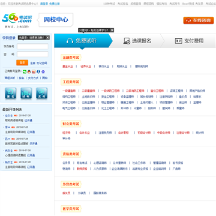Open the 成绩查询 top navigation link
The height and width of the screenshot is (216, 216).
pyautogui.click(x=136, y=4)
